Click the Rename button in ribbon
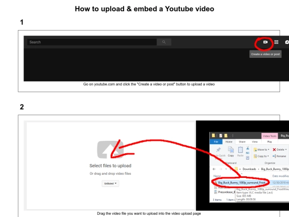Image resolution: width=289 pixels, height=217 pixels. (x=279, y=156)
